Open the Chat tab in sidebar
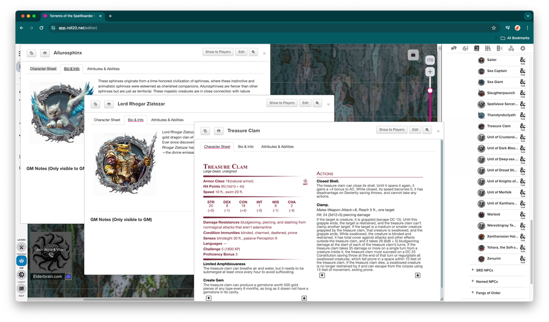This screenshot has width=549, height=322. pyautogui.click(x=454, y=48)
